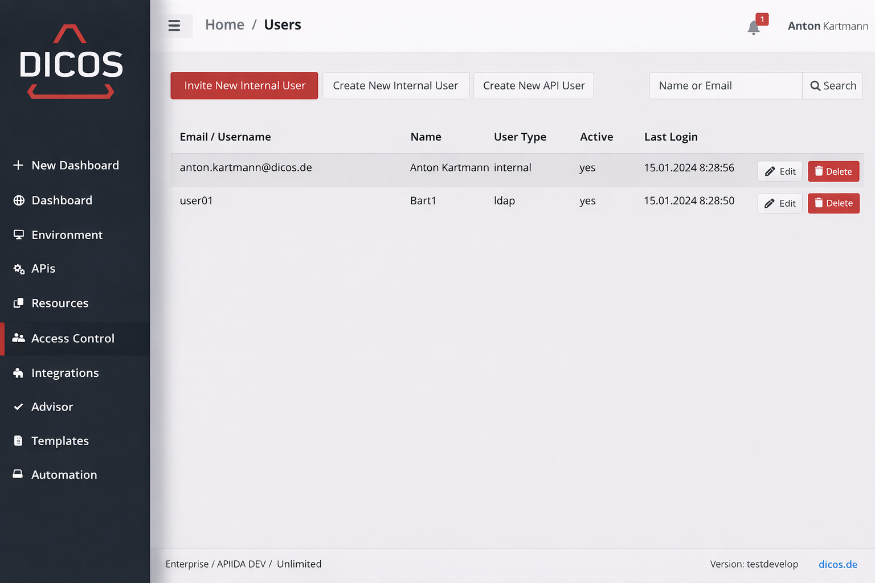Click the globe Dashboard icon
This screenshot has height=583, width=875.
pos(19,200)
